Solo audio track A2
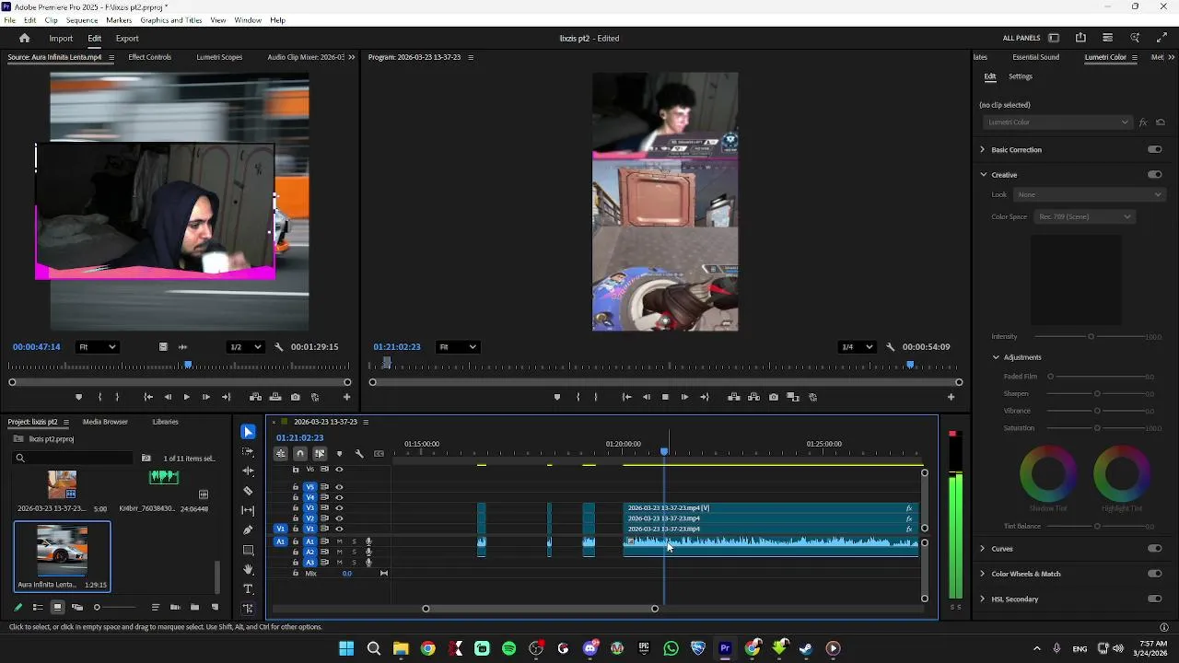This screenshot has height=663, width=1179. click(354, 552)
